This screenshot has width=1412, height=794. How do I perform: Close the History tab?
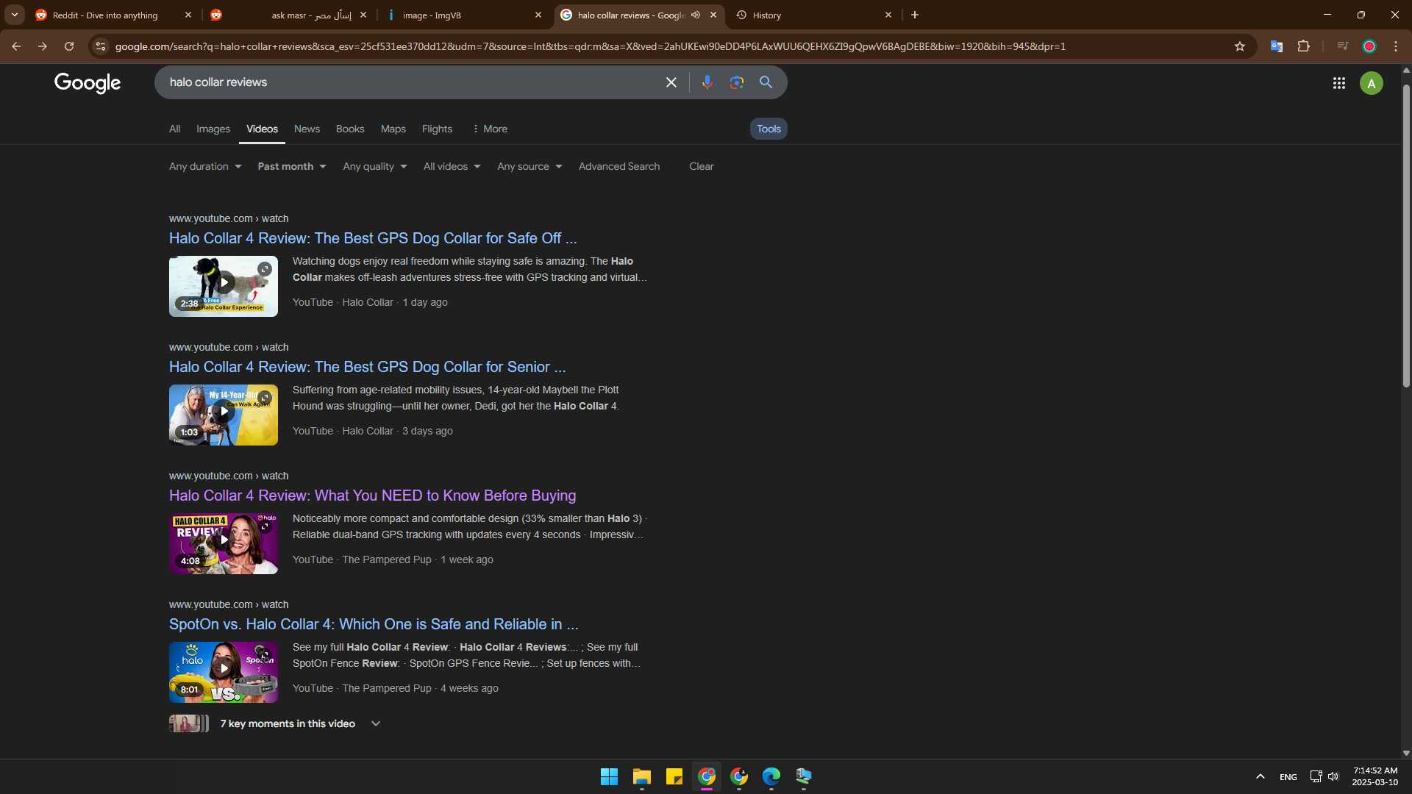pos(888,15)
